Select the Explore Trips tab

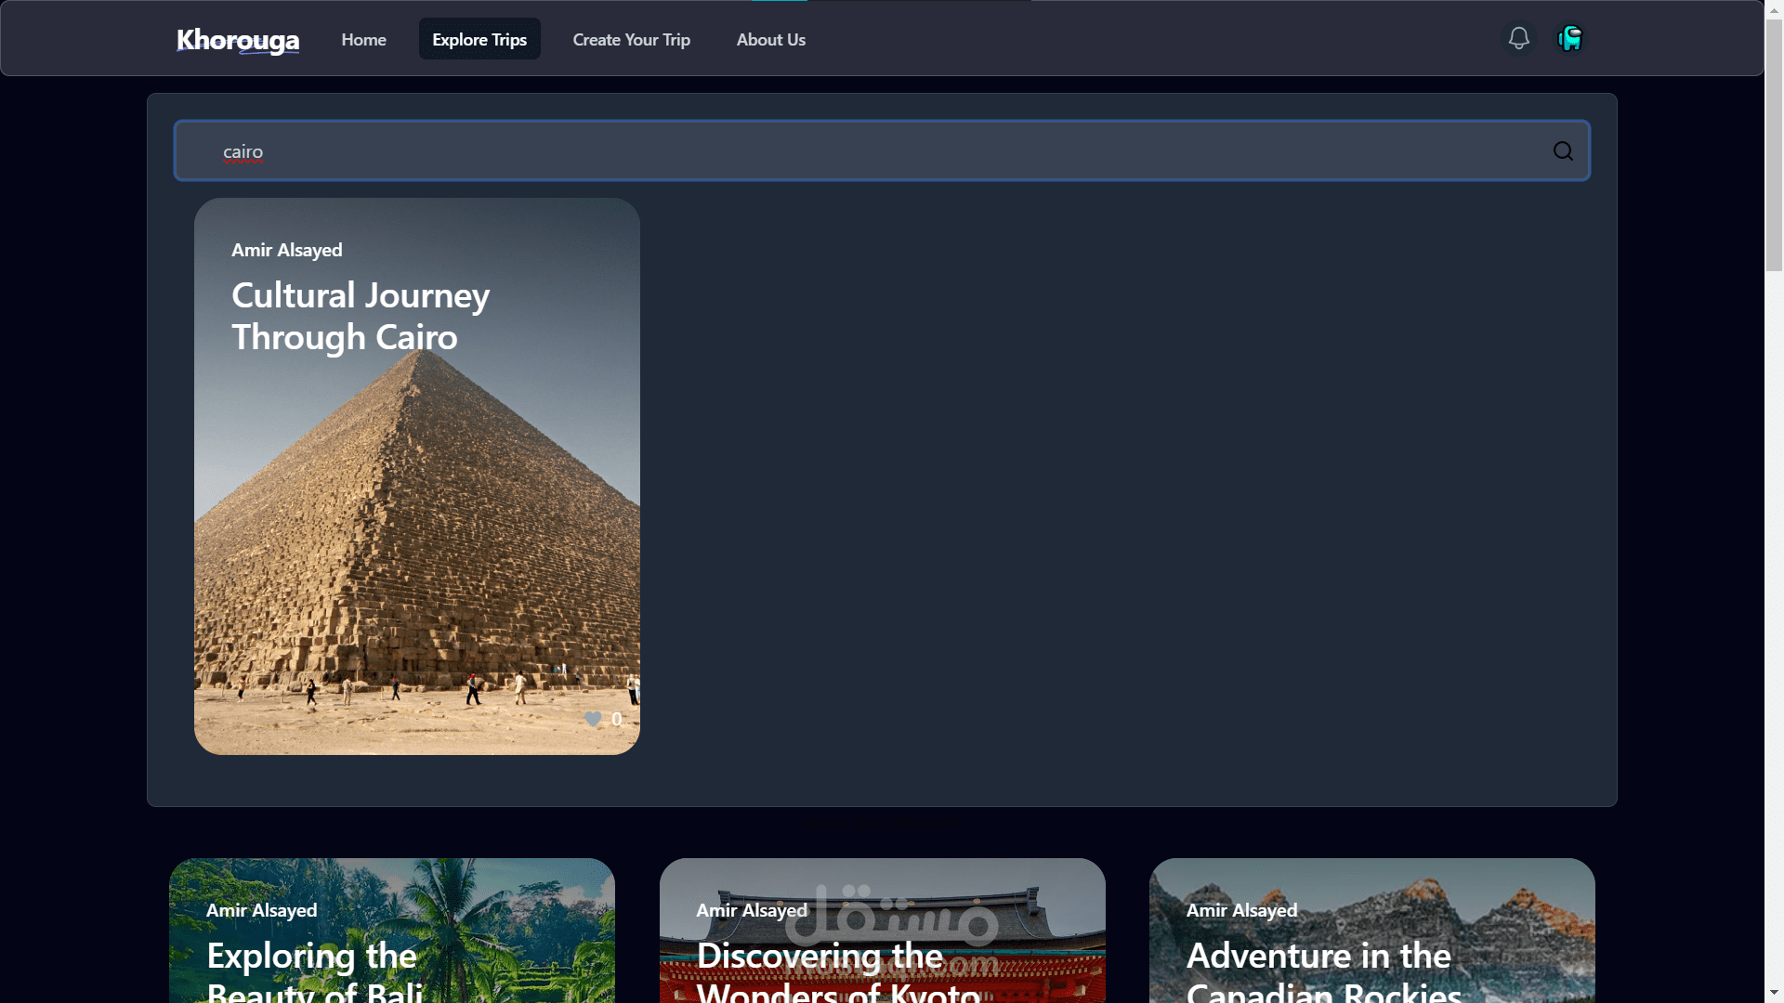coord(479,40)
